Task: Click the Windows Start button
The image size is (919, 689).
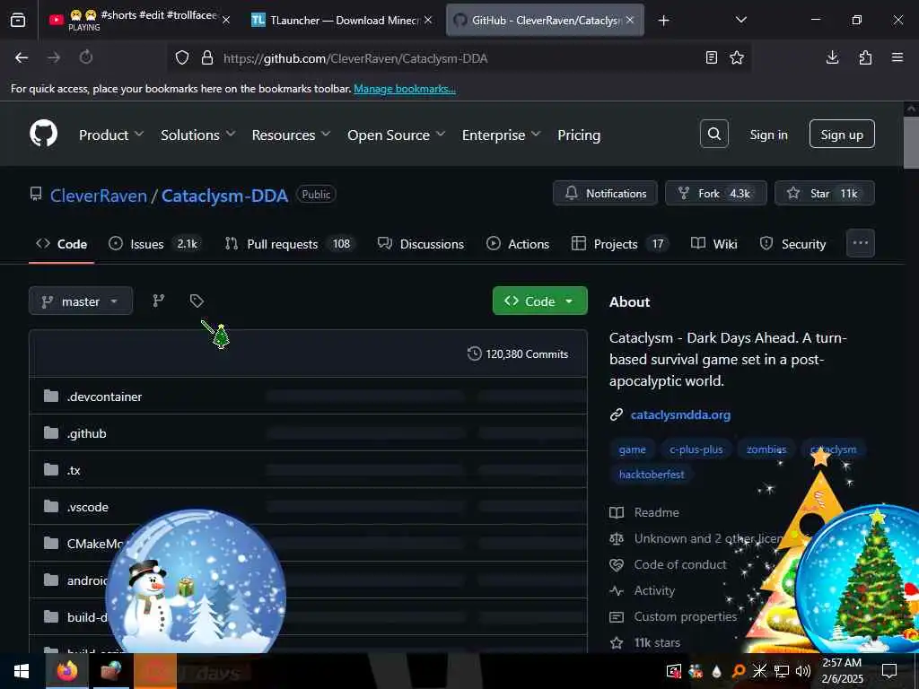Action: [x=22, y=671]
